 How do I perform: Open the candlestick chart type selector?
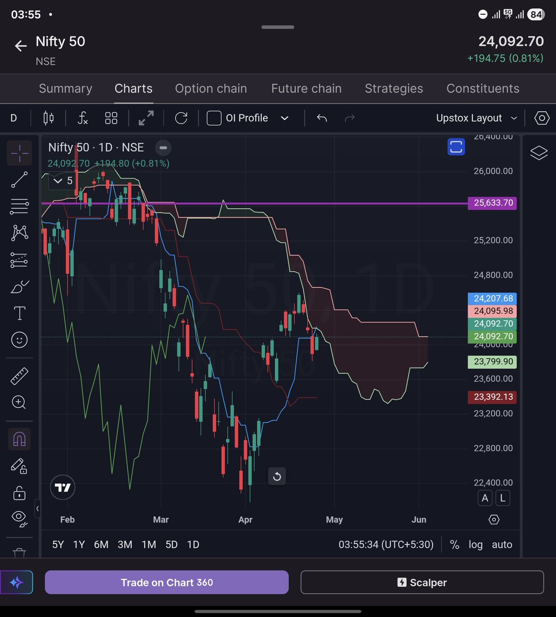pos(48,118)
